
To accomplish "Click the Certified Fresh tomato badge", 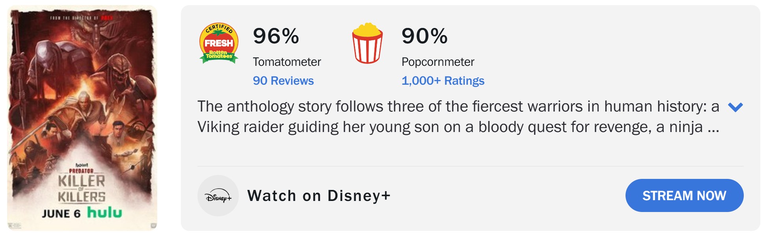I will point(219,43).
